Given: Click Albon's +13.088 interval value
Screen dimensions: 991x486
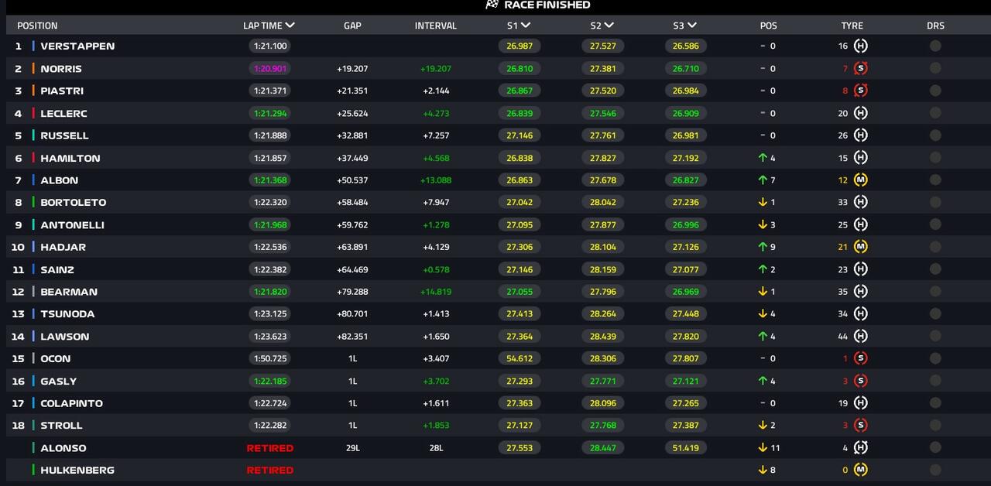Looking at the screenshot, I should 436,180.
